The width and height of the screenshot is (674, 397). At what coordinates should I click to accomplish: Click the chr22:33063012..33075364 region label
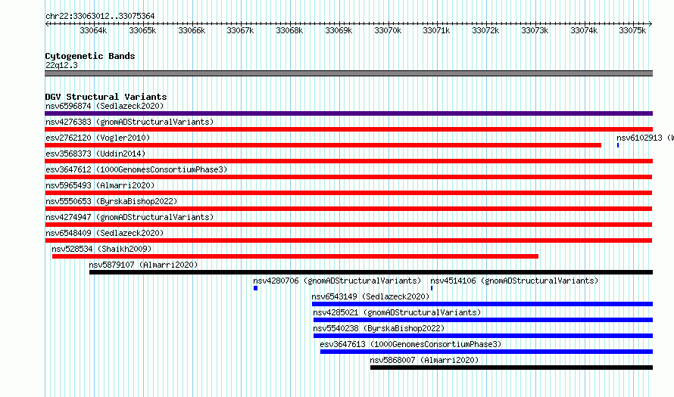coord(100,16)
